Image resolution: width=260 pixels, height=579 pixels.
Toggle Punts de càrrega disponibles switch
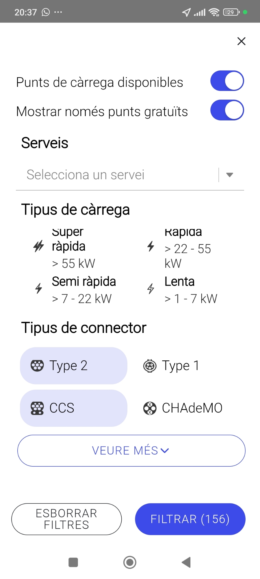click(227, 81)
